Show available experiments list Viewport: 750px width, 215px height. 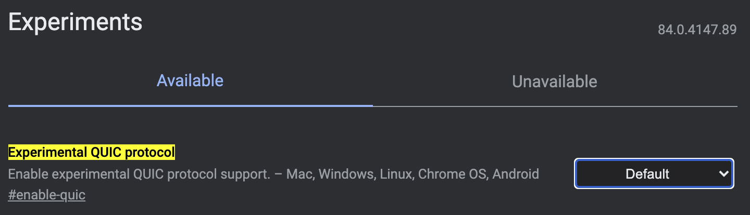(190, 81)
